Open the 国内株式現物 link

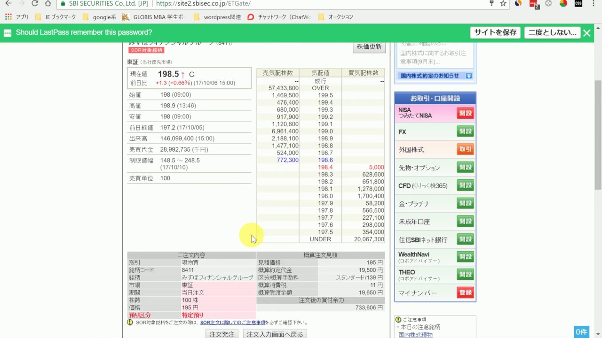point(415,335)
